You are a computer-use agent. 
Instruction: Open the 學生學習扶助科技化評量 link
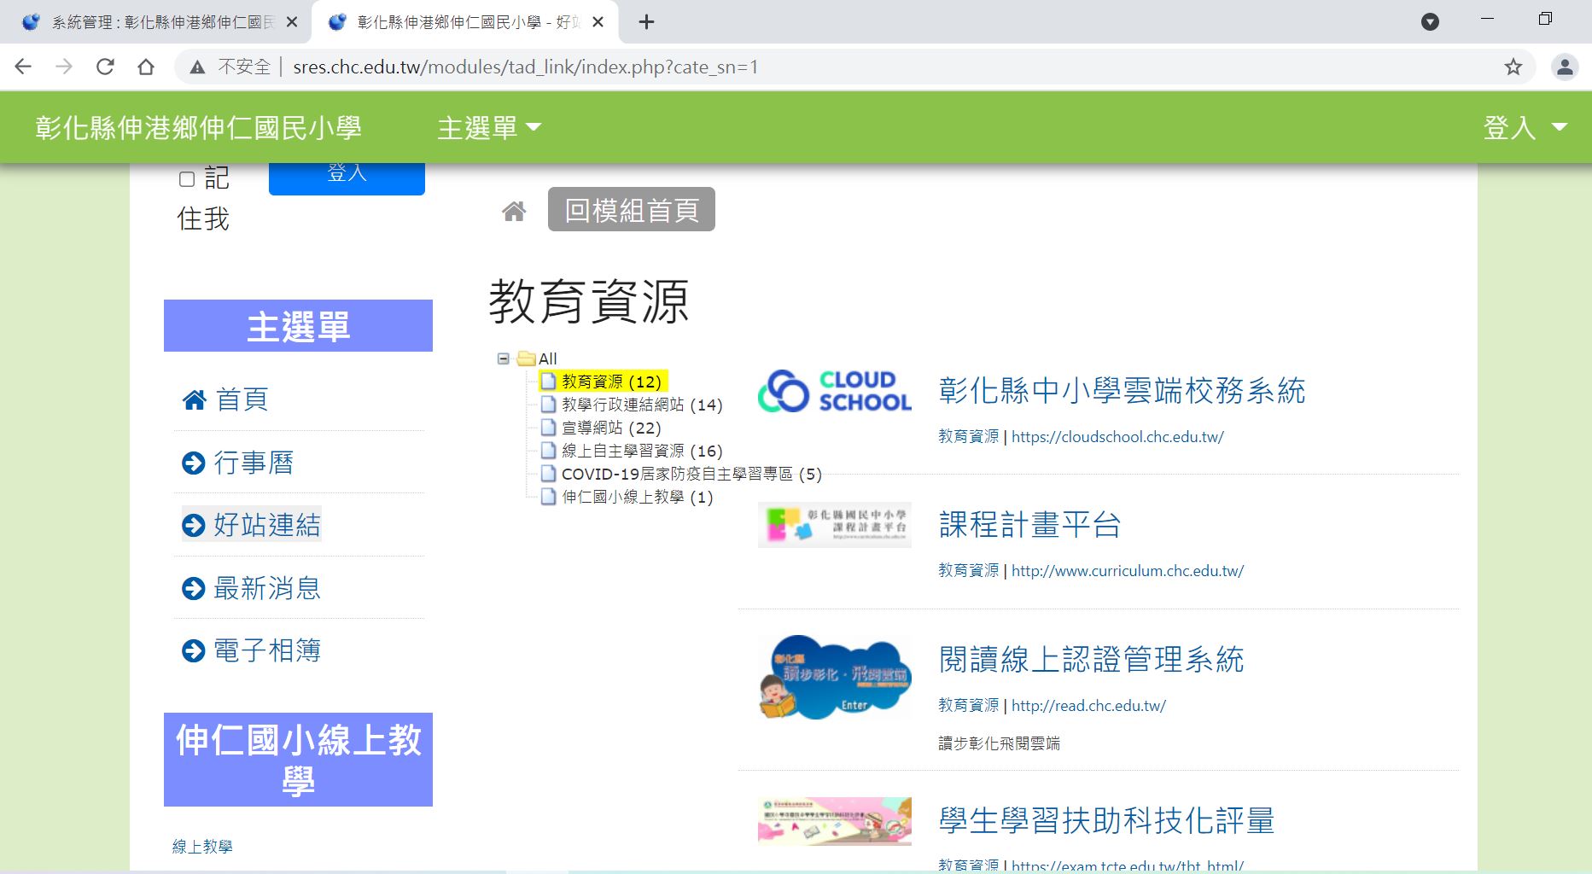[1106, 821]
